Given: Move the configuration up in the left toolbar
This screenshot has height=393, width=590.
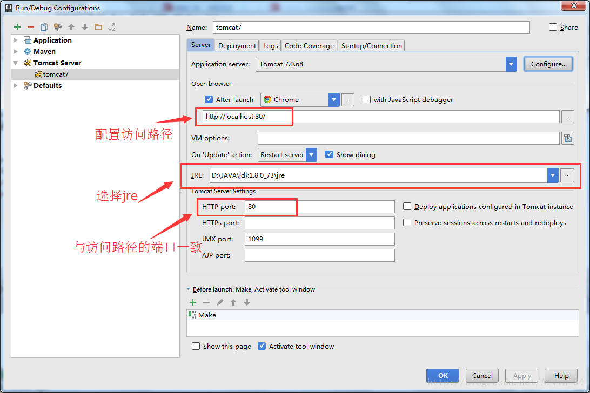Looking at the screenshot, I should pos(71,27).
